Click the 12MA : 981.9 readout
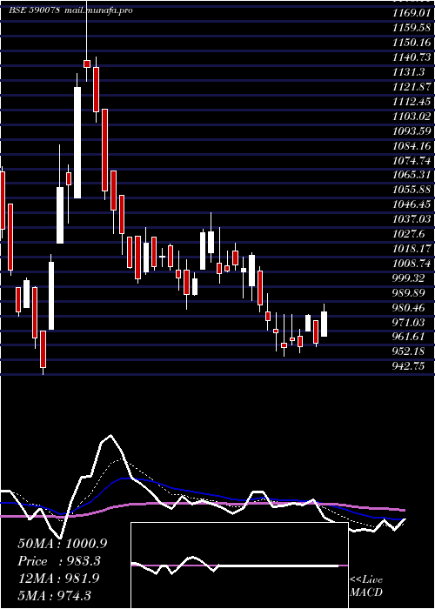Screen dimensions: 435x609 click(x=58, y=579)
